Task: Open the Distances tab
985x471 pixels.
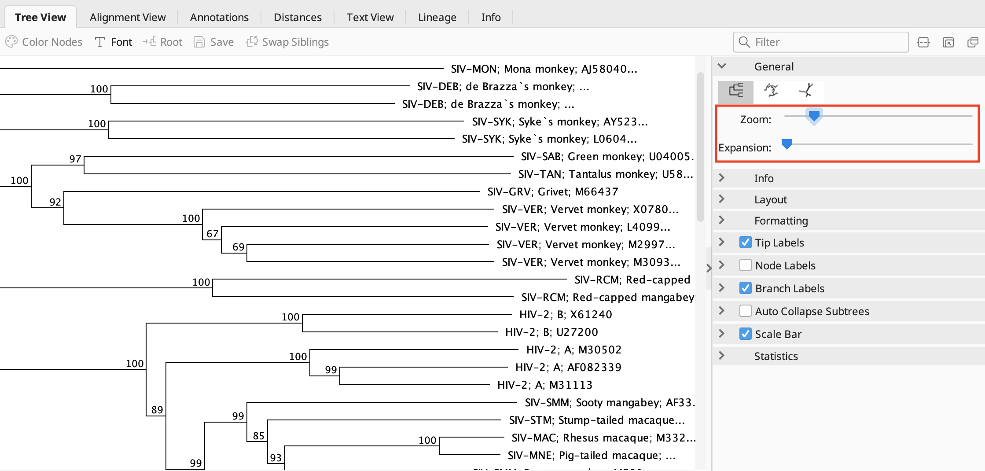Action: [298, 17]
